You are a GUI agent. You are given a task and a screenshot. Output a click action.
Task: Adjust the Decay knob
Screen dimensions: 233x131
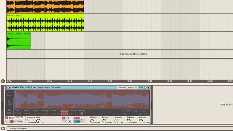[x=104, y=121]
